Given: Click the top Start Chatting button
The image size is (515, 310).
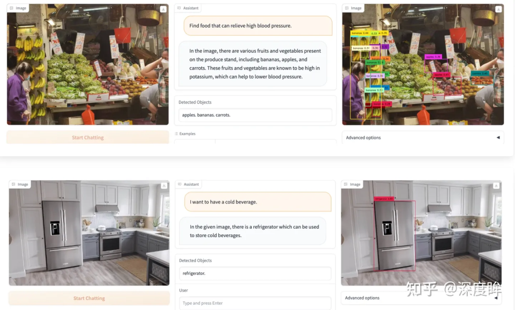Looking at the screenshot, I should (x=88, y=138).
